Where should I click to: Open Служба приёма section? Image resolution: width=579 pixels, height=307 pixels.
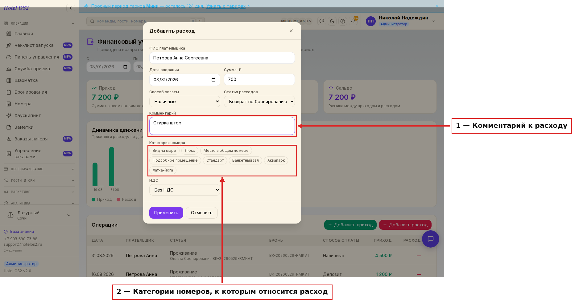[x=39, y=69]
